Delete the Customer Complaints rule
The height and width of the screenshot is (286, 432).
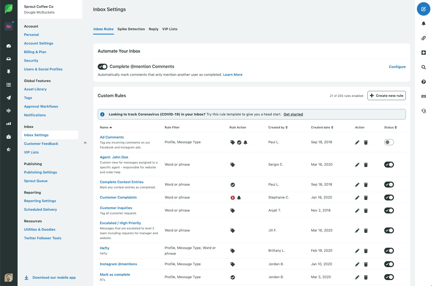coord(366,198)
